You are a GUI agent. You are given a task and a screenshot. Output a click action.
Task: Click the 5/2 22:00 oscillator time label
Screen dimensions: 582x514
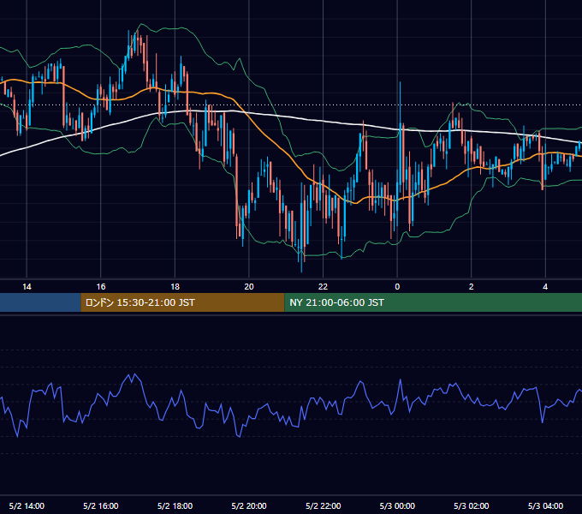[323, 505]
